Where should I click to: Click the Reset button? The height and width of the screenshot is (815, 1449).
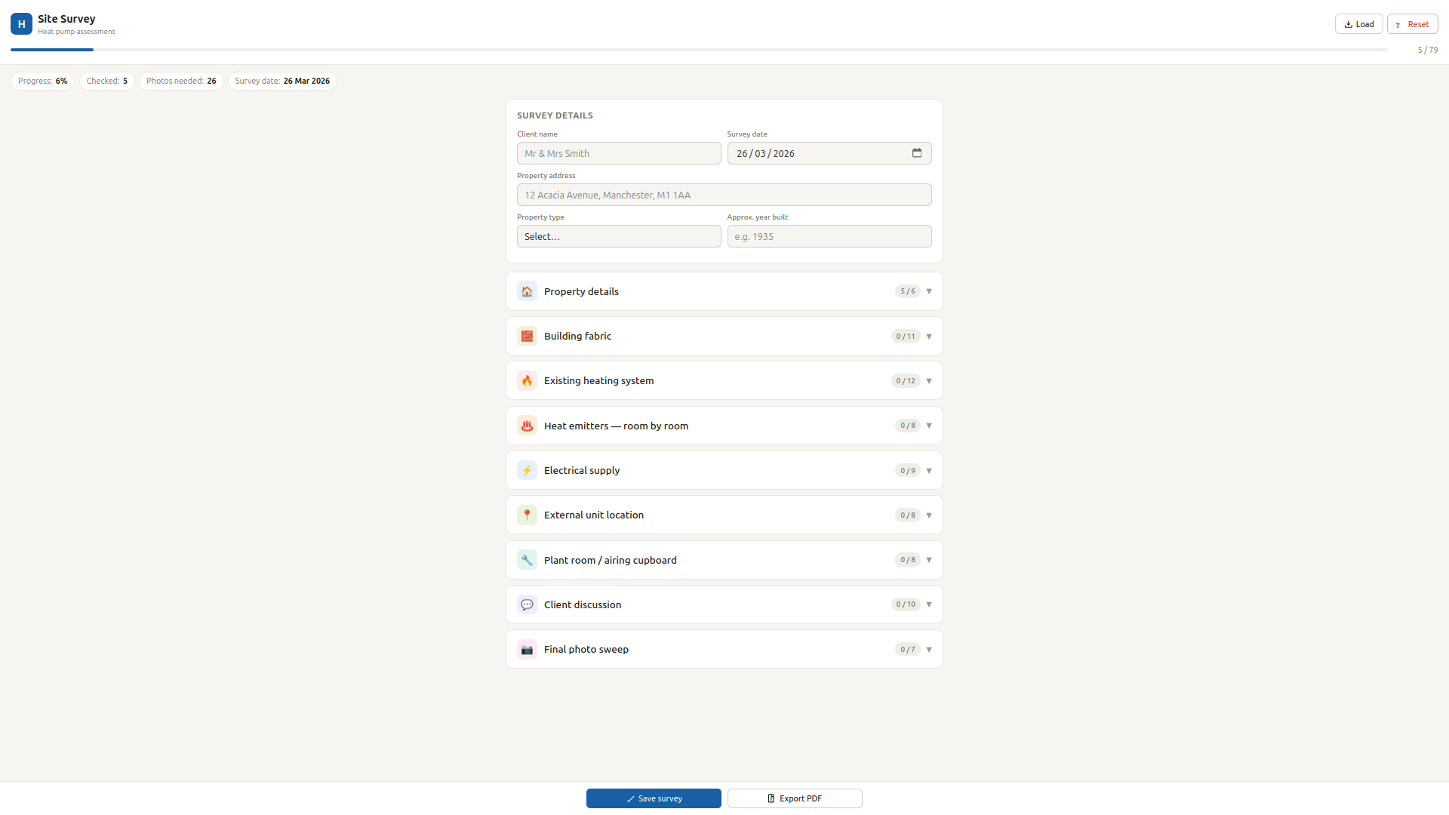pos(1412,24)
